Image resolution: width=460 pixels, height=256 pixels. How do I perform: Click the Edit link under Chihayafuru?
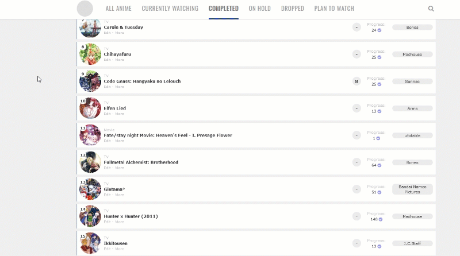107,60
